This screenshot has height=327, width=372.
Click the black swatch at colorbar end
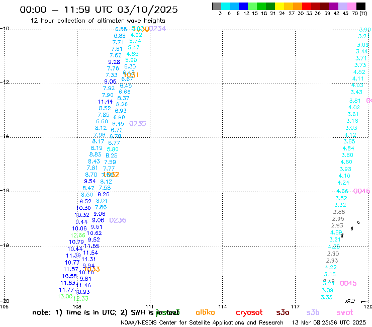click(360, 6)
